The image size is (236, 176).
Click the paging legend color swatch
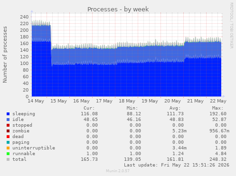point(8,142)
